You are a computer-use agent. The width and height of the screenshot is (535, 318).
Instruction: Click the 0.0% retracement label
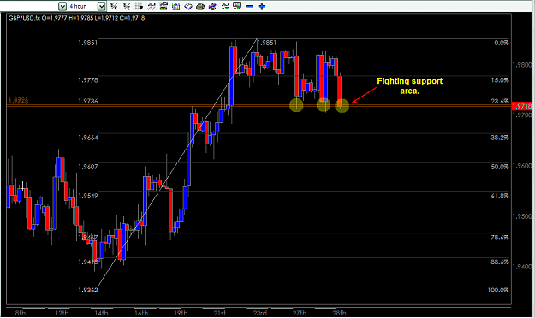502,43
